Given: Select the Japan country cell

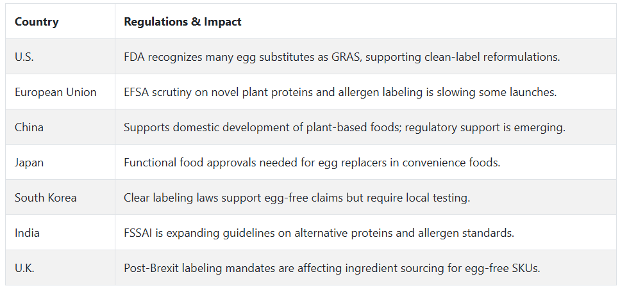Looking at the screenshot, I should click(30, 163).
